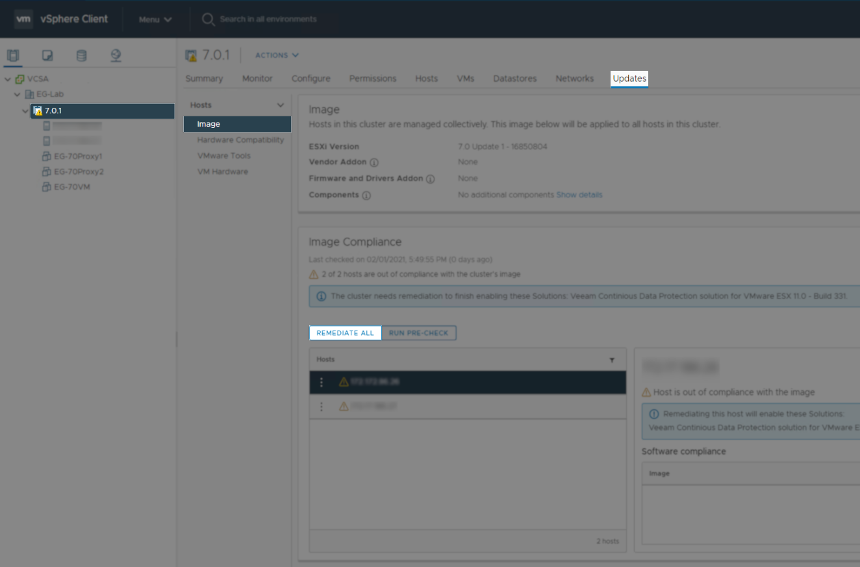Click the vSphere Client vm logo
Image resolution: width=860 pixels, height=567 pixels.
[23, 19]
